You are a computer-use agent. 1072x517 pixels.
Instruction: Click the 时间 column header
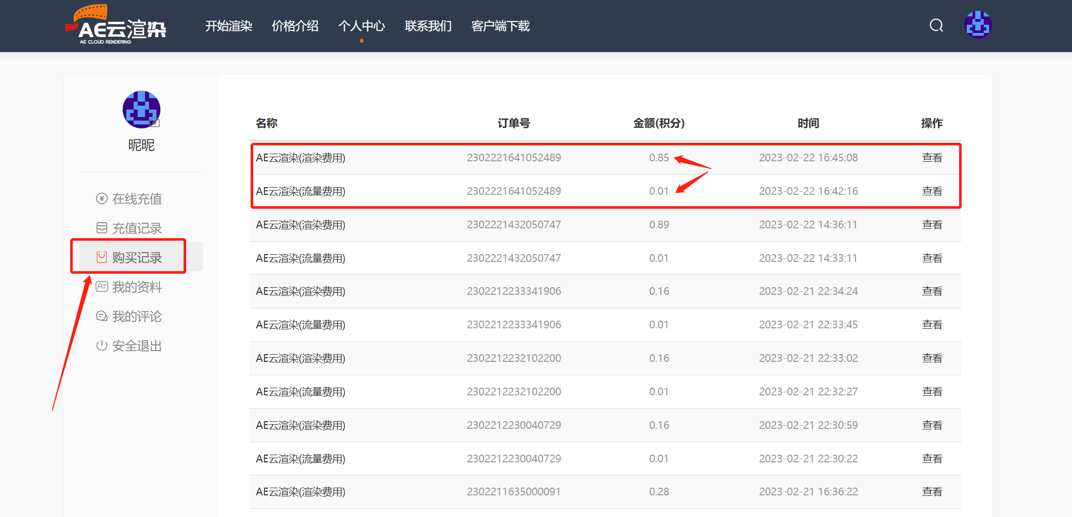tap(808, 123)
